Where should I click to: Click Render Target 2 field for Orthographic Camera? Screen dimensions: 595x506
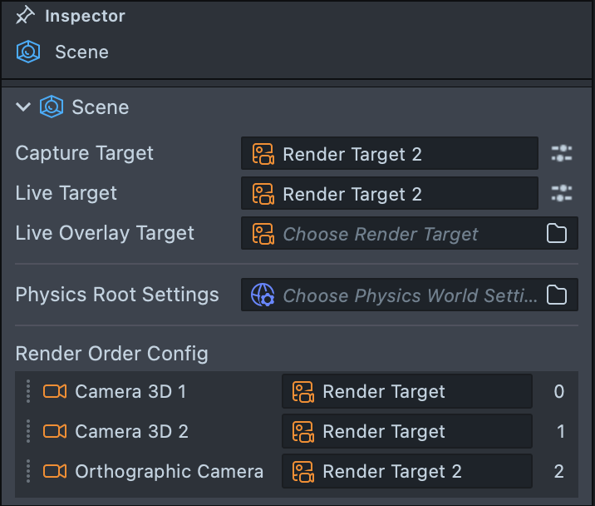(x=406, y=471)
